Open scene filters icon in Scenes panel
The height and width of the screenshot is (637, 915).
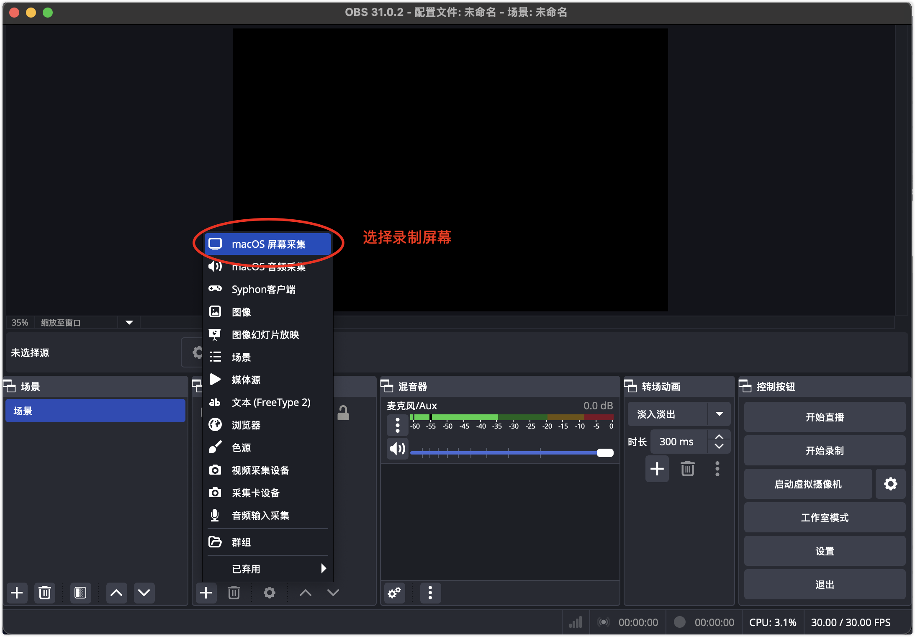point(80,593)
